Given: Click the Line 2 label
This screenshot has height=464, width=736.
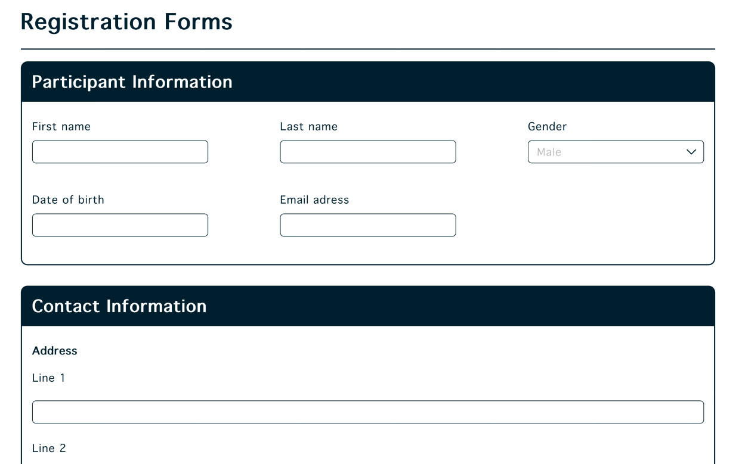Looking at the screenshot, I should pos(48,448).
